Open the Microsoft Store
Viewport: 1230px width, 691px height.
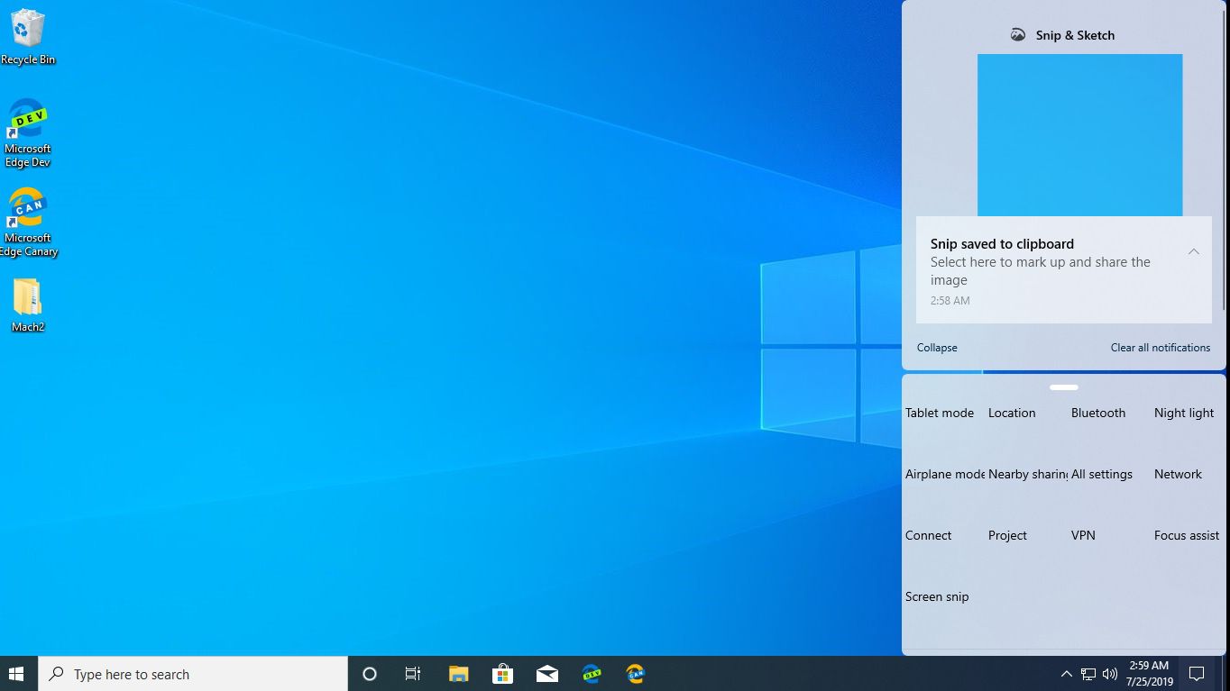502,673
